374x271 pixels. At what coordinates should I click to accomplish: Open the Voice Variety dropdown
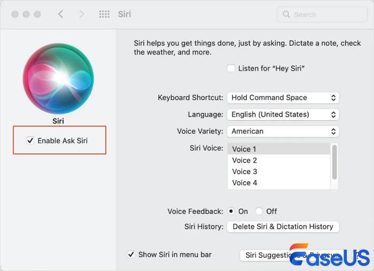coord(283,131)
